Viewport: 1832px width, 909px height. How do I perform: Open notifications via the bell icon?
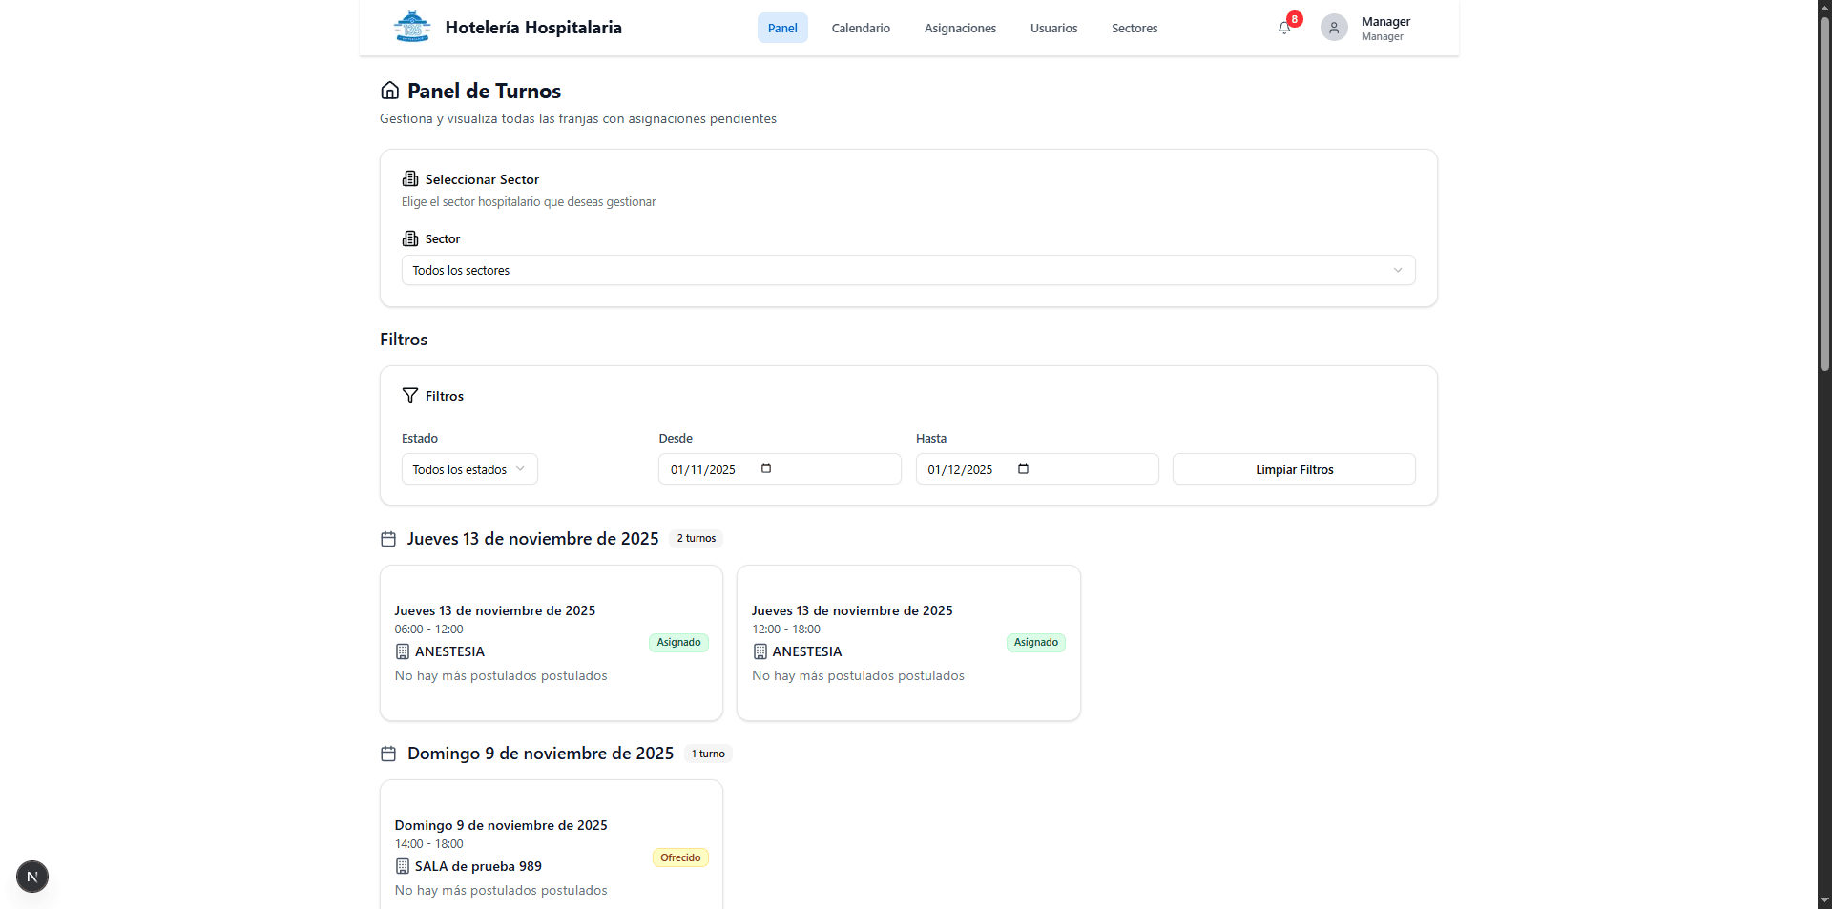pyautogui.click(x=1283, y=28)
